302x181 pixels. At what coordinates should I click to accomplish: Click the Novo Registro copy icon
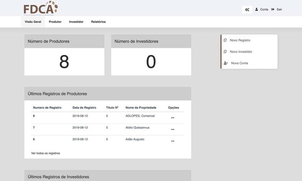pos(225,40)
